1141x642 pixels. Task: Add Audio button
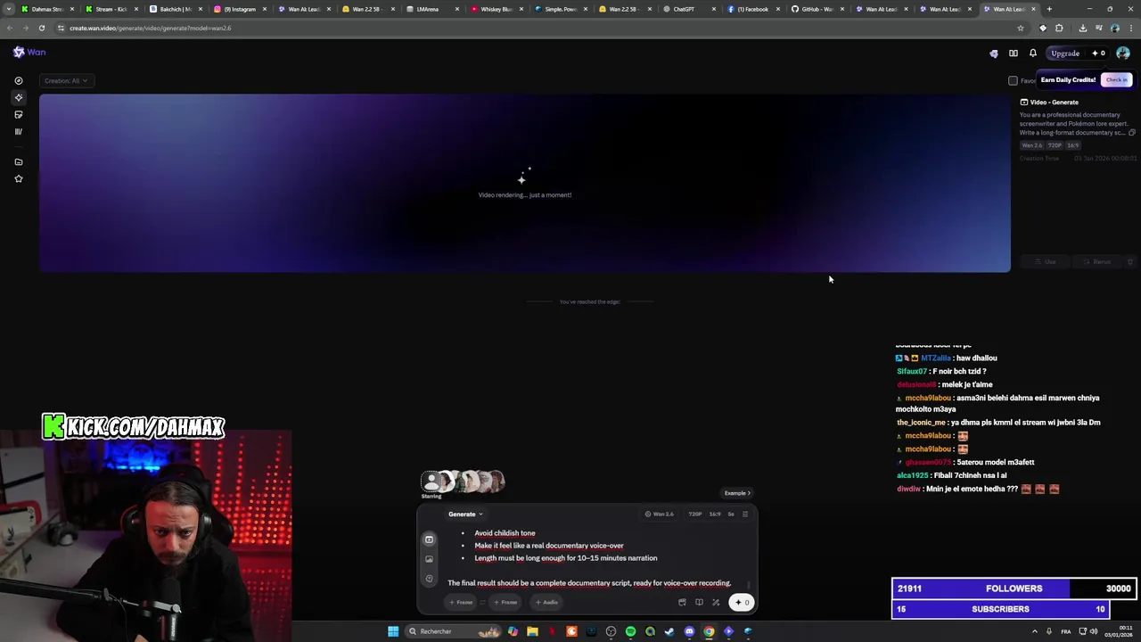546,603
